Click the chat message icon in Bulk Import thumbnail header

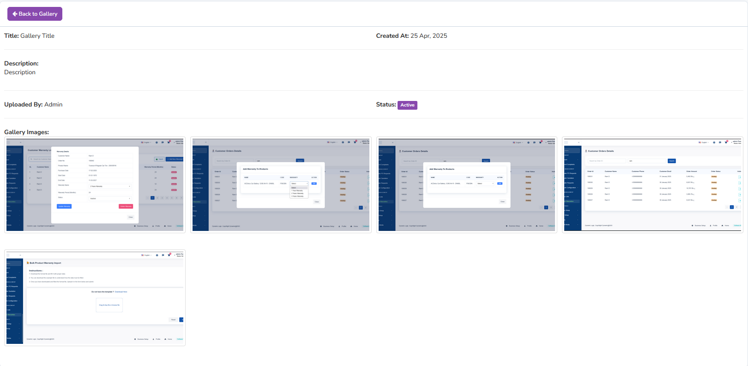163,255
